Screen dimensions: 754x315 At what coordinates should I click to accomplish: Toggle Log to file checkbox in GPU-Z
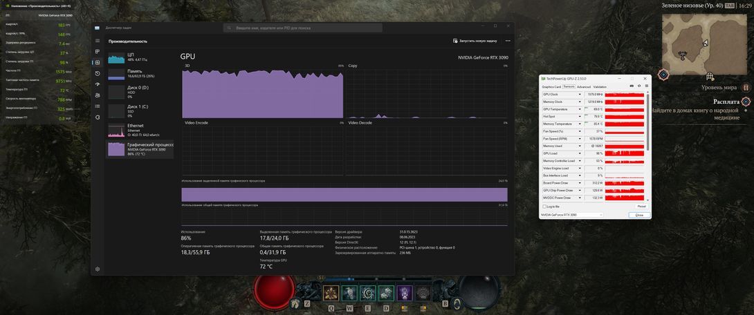pyautogui.click(x=544, y=207)
